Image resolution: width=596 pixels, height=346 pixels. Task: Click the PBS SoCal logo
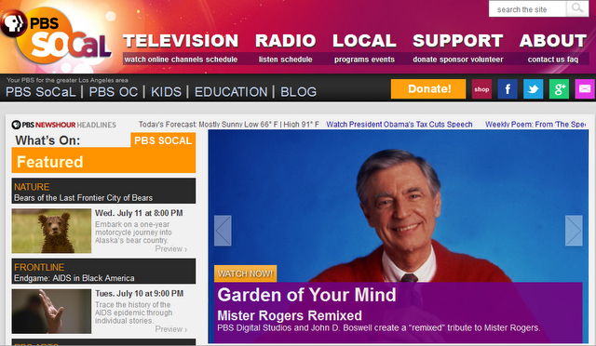pos(56,36)
